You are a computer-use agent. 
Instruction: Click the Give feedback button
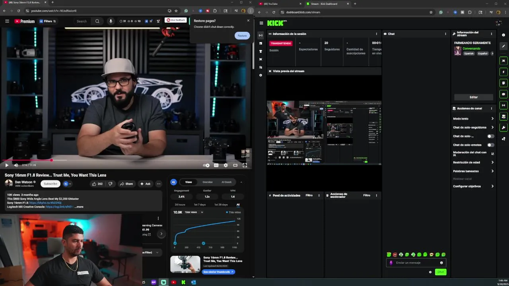176,20
